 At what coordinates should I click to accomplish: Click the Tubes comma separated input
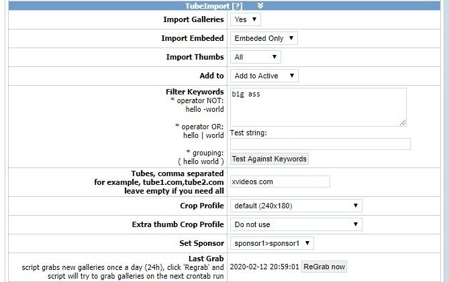coord(280,182)
